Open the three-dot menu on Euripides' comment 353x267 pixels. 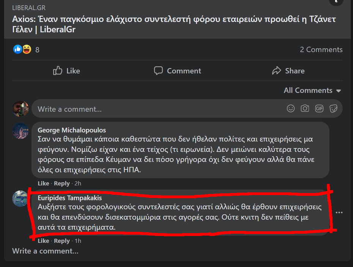coord(339,213)
